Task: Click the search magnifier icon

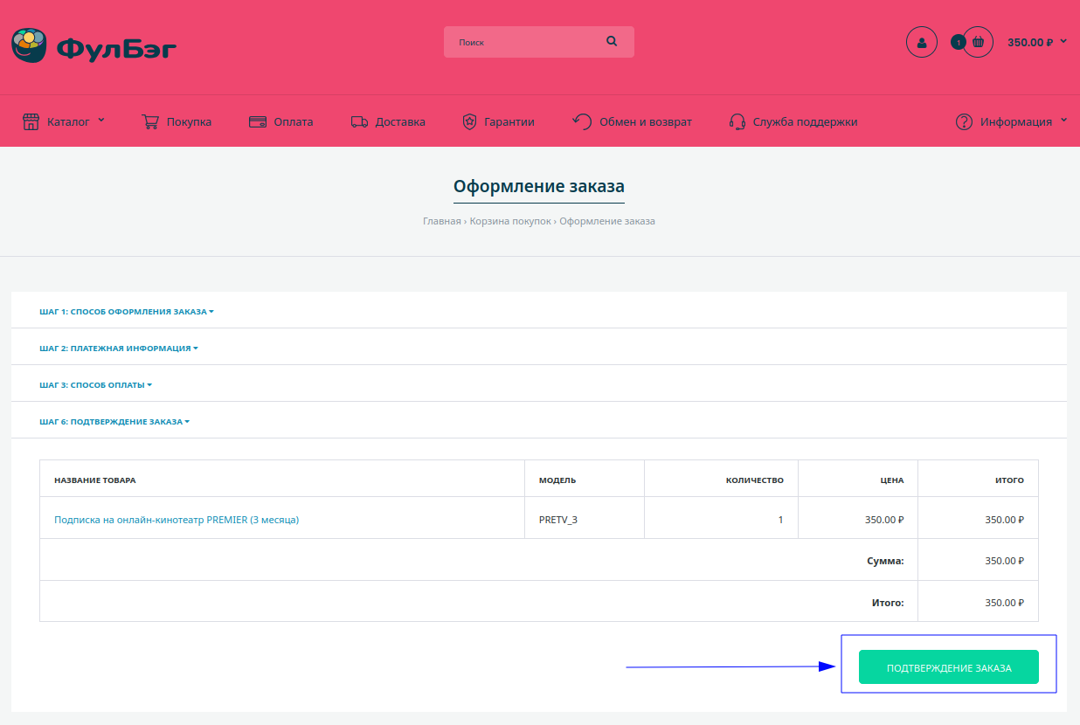Action: pos(612,41)
